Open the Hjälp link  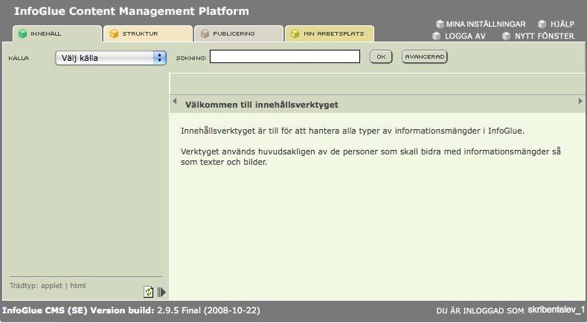click(x=562, y=25)
